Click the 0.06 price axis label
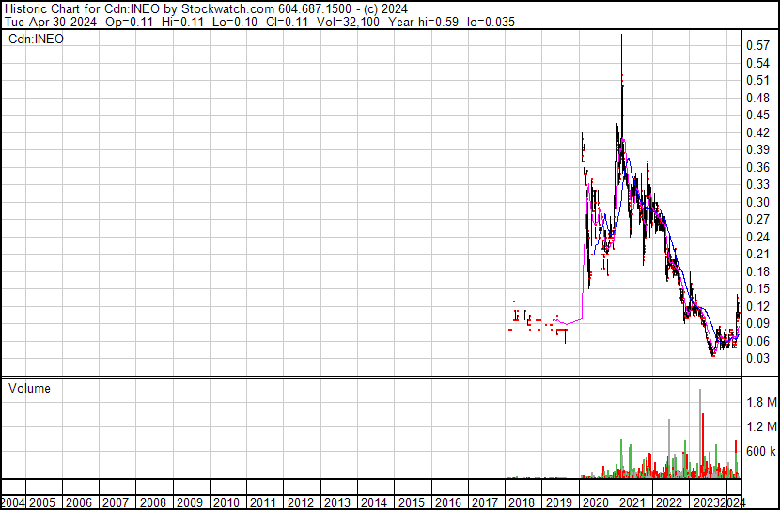780x510 pixels. [x=758, y=342]
